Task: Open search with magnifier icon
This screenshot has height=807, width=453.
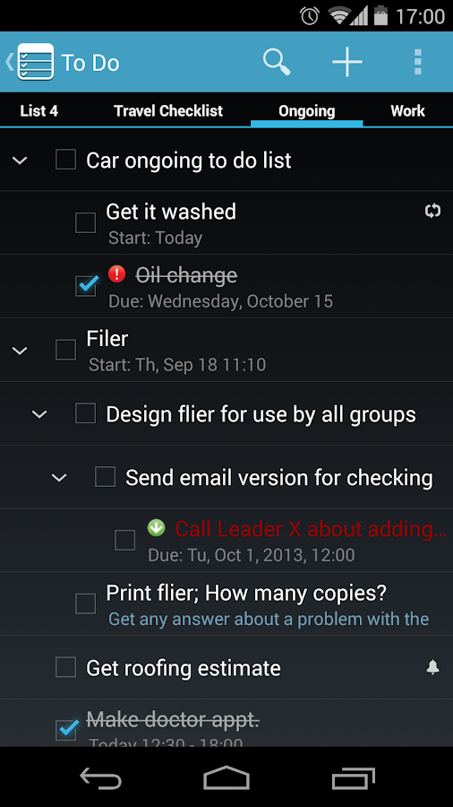Action: click(x=277, y=62)
